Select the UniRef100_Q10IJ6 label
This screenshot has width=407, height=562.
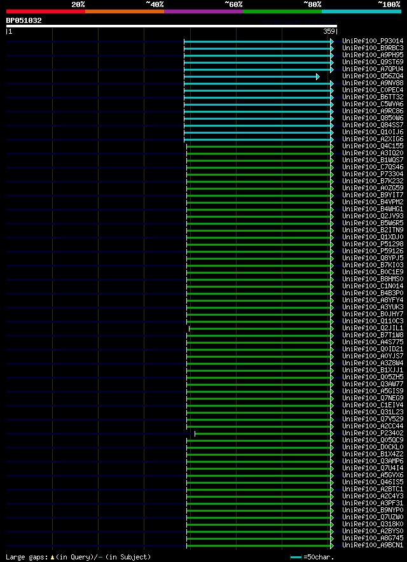click(373, 132)
